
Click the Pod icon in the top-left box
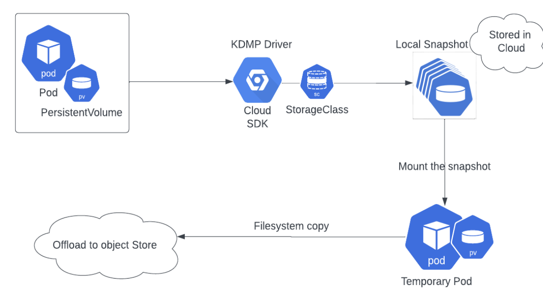pos(48,52)
